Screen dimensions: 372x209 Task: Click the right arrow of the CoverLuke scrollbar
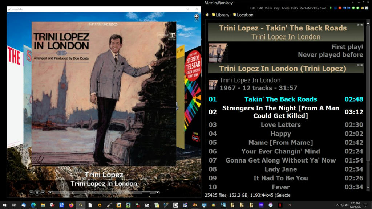coord(157,193)
